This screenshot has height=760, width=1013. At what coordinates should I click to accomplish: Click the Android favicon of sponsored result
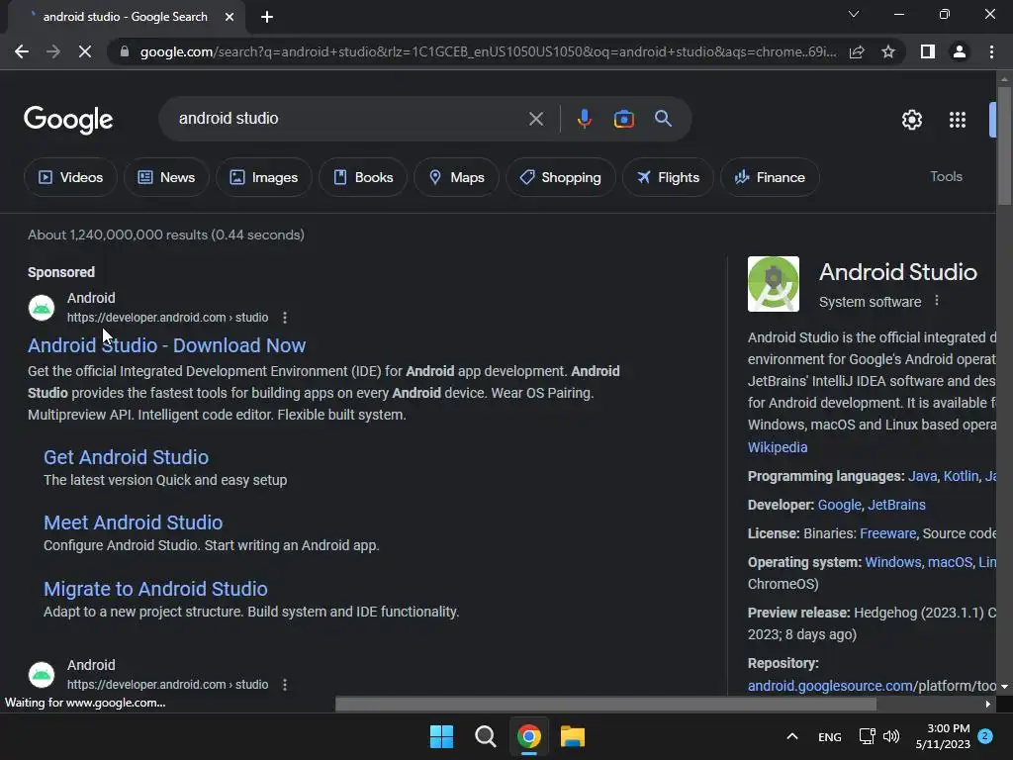pos(42,308)
